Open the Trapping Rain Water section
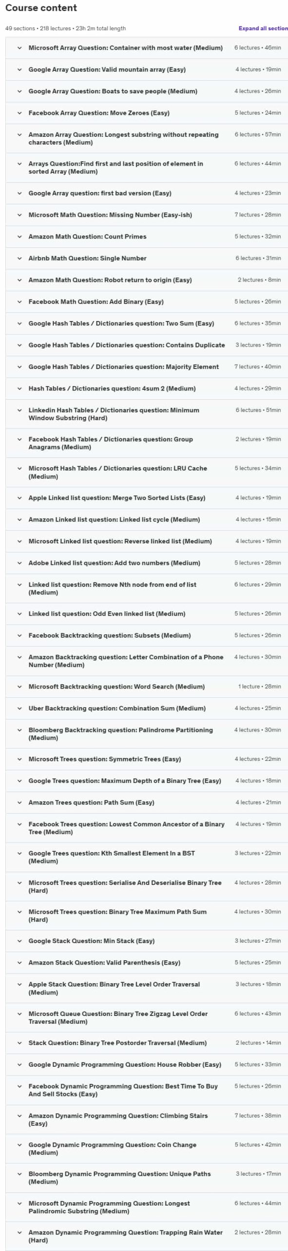This screenshot has width=288, height=1251. click(146, 1236)
